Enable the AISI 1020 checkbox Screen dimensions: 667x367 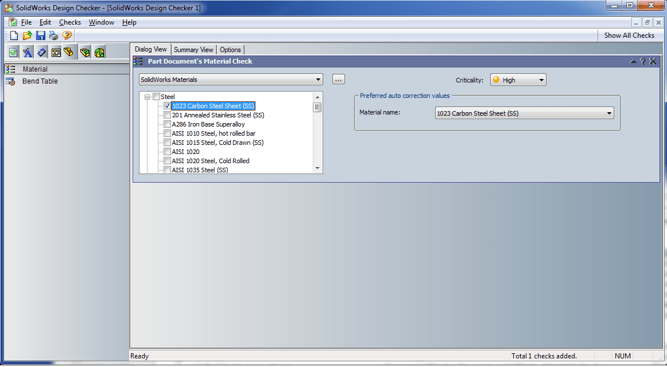167,152
